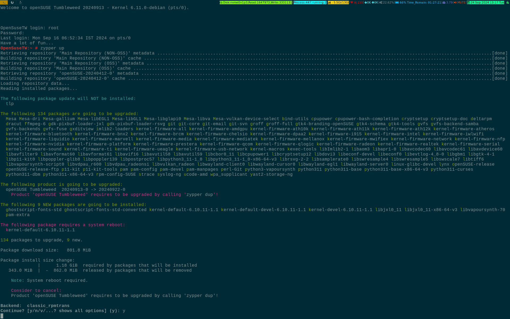This screenshot has height=319, width=510.
Task: Click '862.0 MiB' released size value
Action: (66, 270)
